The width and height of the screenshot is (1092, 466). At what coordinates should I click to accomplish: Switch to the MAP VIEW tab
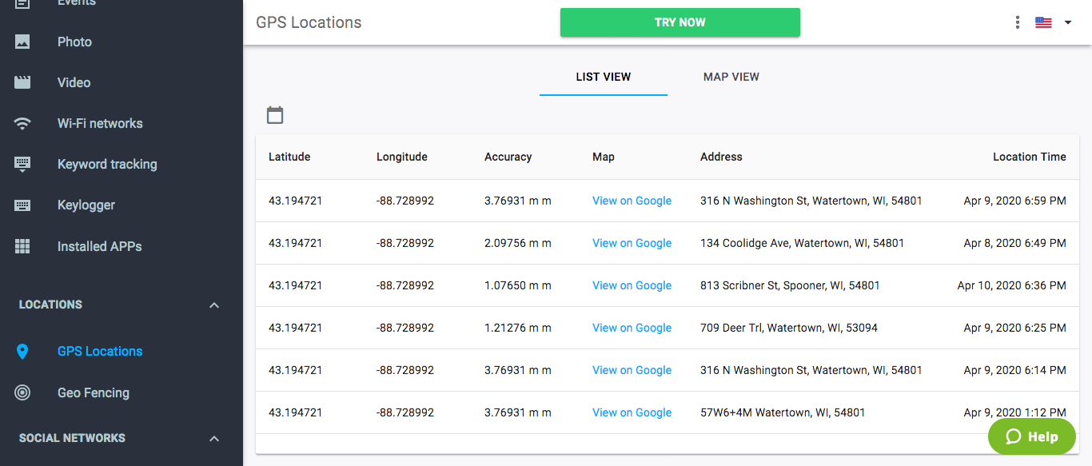(x=731, y=77)
